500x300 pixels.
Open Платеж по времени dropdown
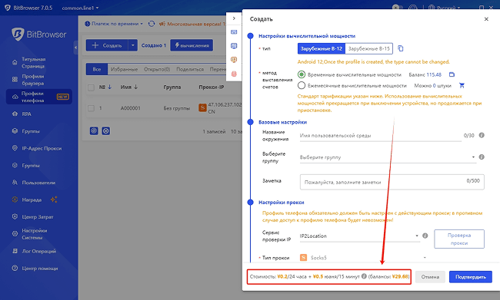(114, 24)
